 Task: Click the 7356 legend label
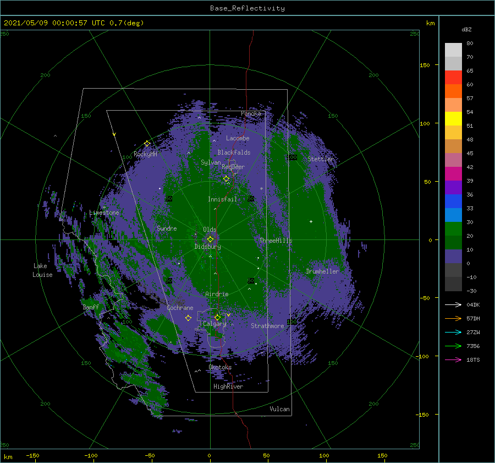473,346
